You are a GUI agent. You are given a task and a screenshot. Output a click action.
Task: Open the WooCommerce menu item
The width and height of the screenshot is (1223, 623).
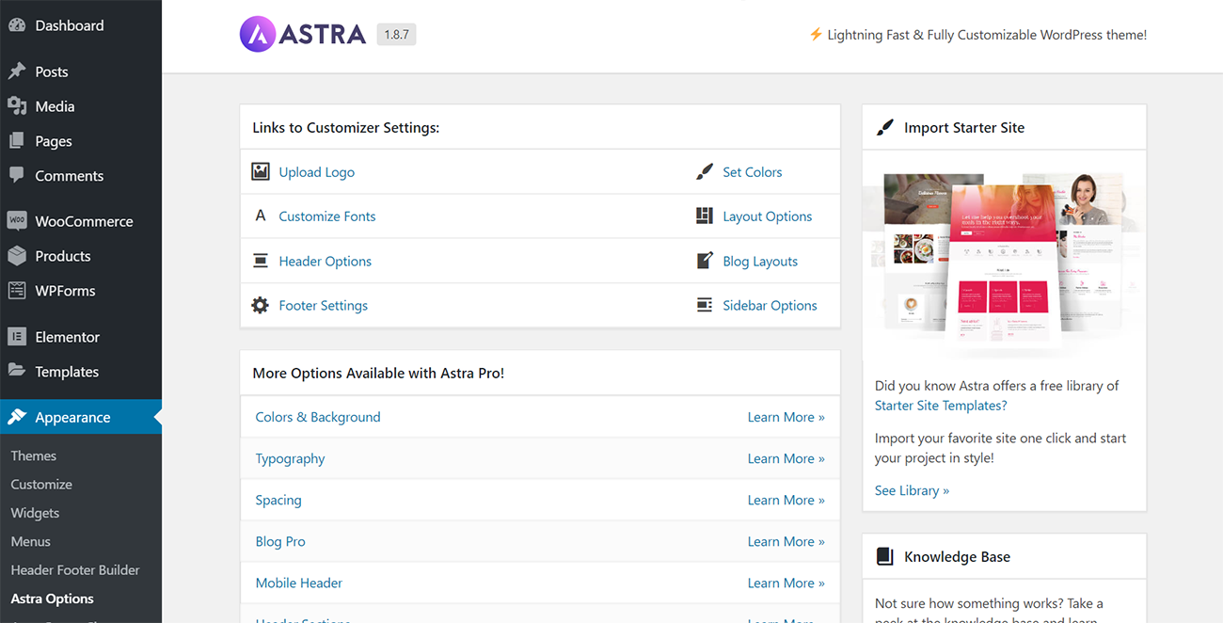[81, 221]
